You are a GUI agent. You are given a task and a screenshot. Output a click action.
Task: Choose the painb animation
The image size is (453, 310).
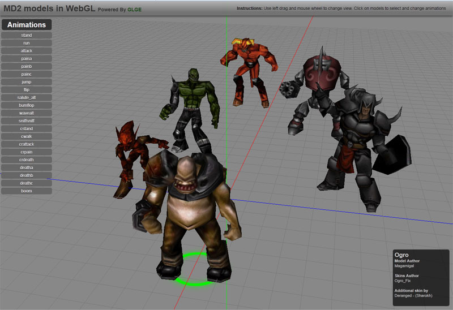[27, 66]
